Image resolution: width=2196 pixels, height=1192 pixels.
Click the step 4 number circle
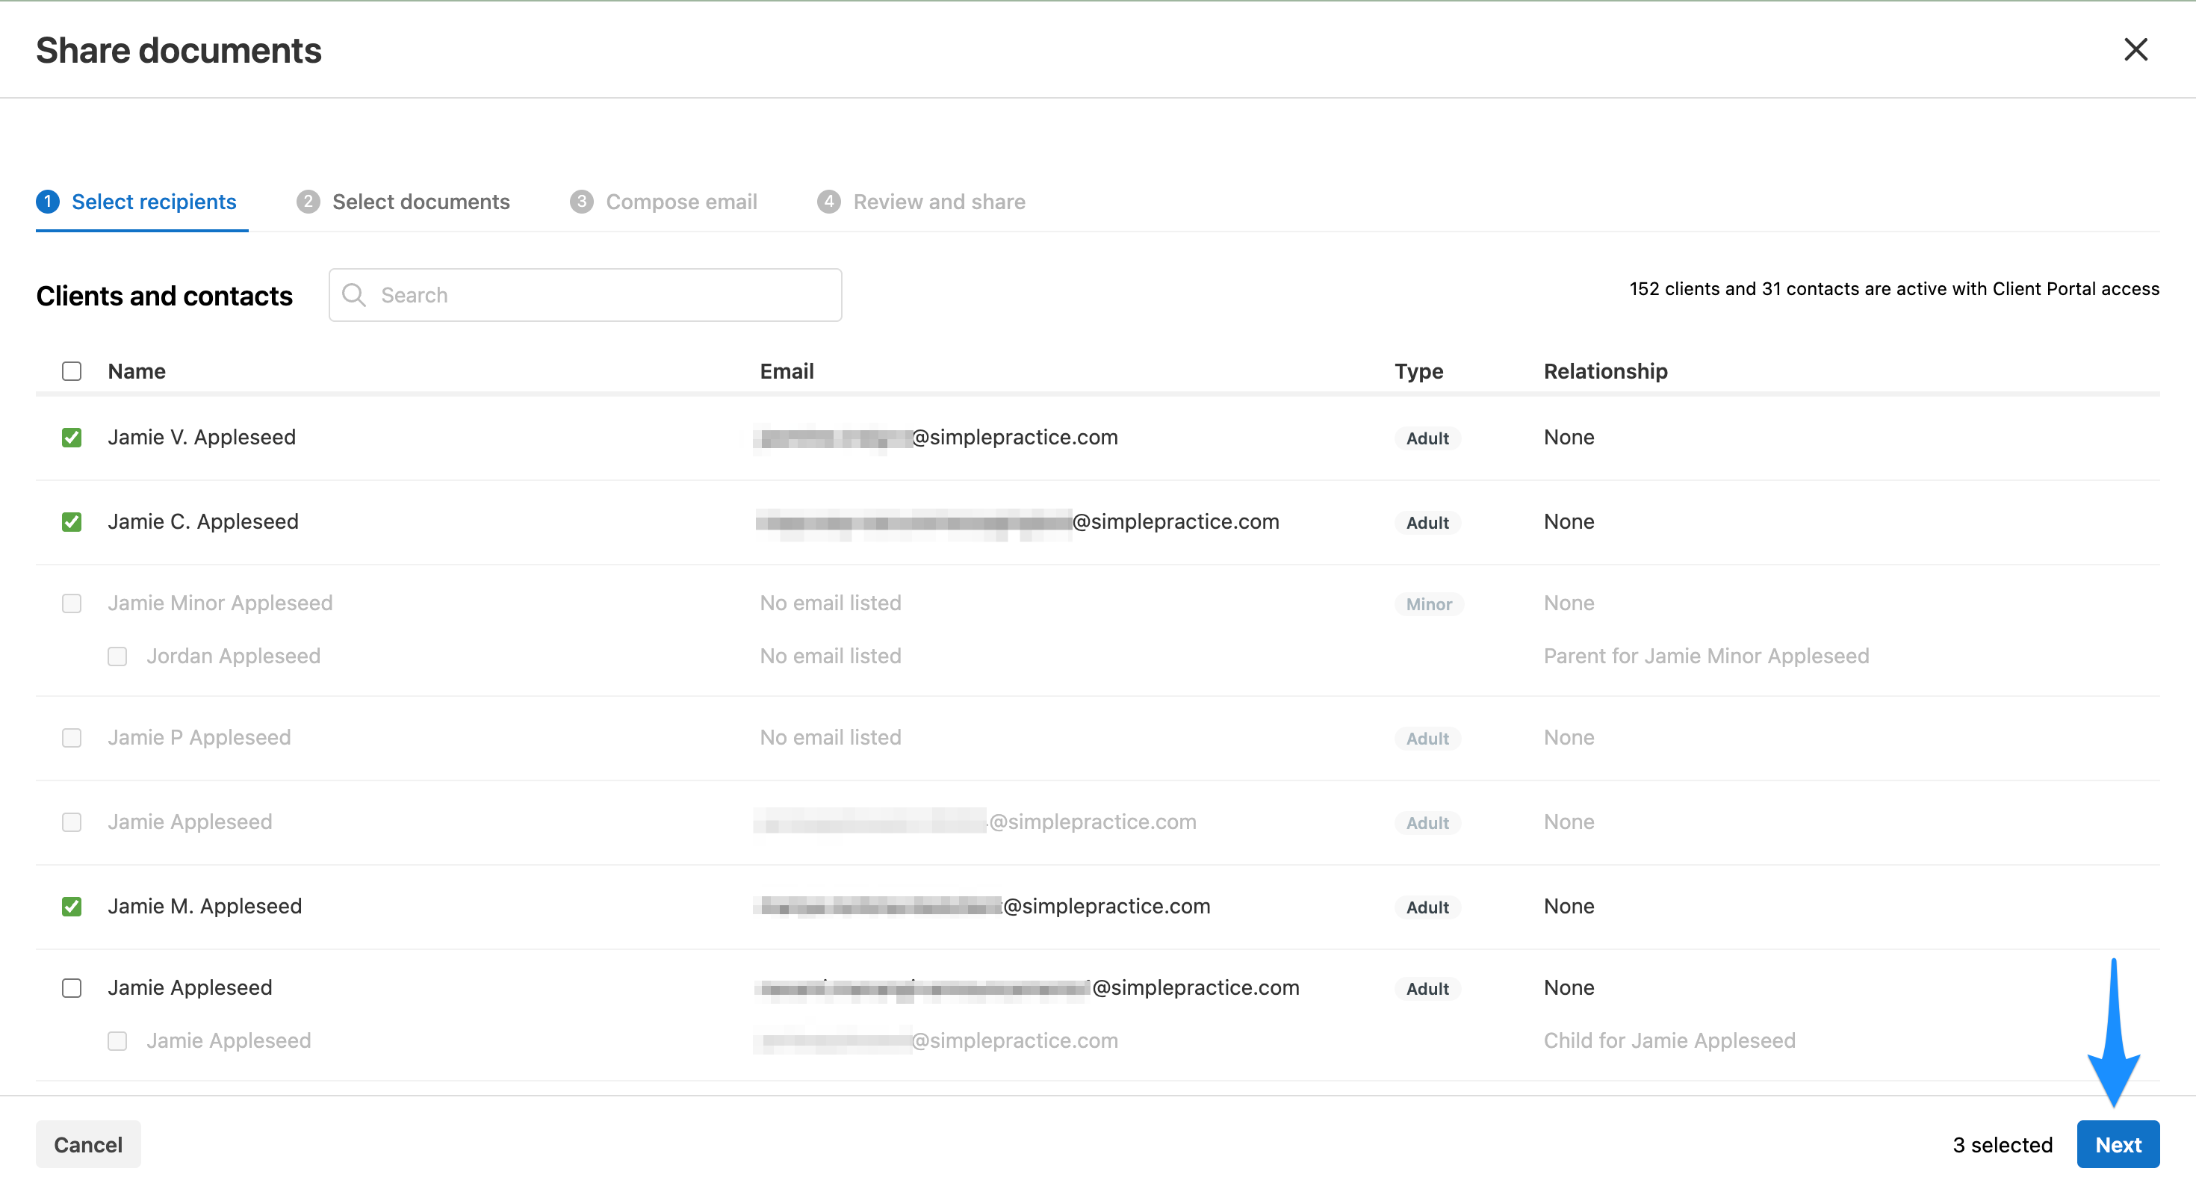coord(828,201)
